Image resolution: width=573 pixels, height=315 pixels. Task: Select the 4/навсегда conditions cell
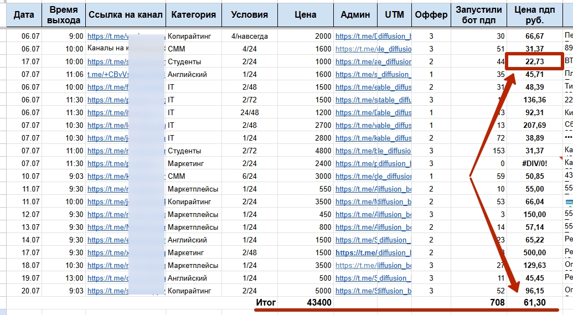click(x=250, y=36)
